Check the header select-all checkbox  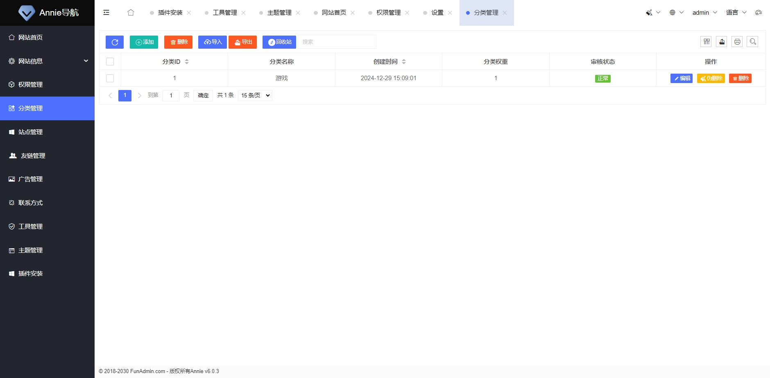pyautogui.click(x=110, y=61)
